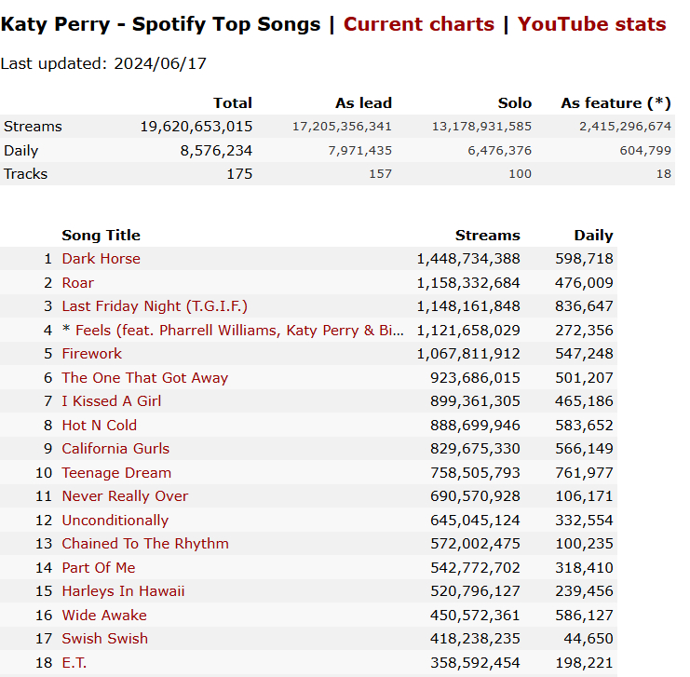Viewport: 690px width, 677px height.
Task: Open the Wide Awake song link
Action: click(104, 616)
